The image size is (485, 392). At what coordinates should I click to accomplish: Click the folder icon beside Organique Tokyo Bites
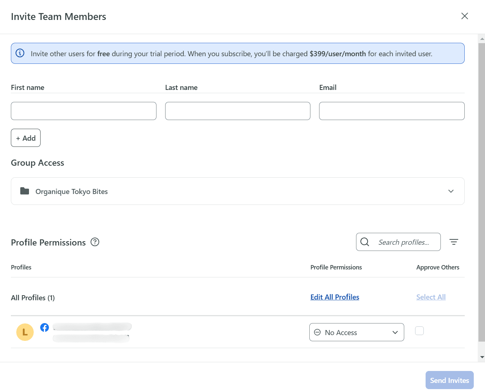(x=25, y=191)
